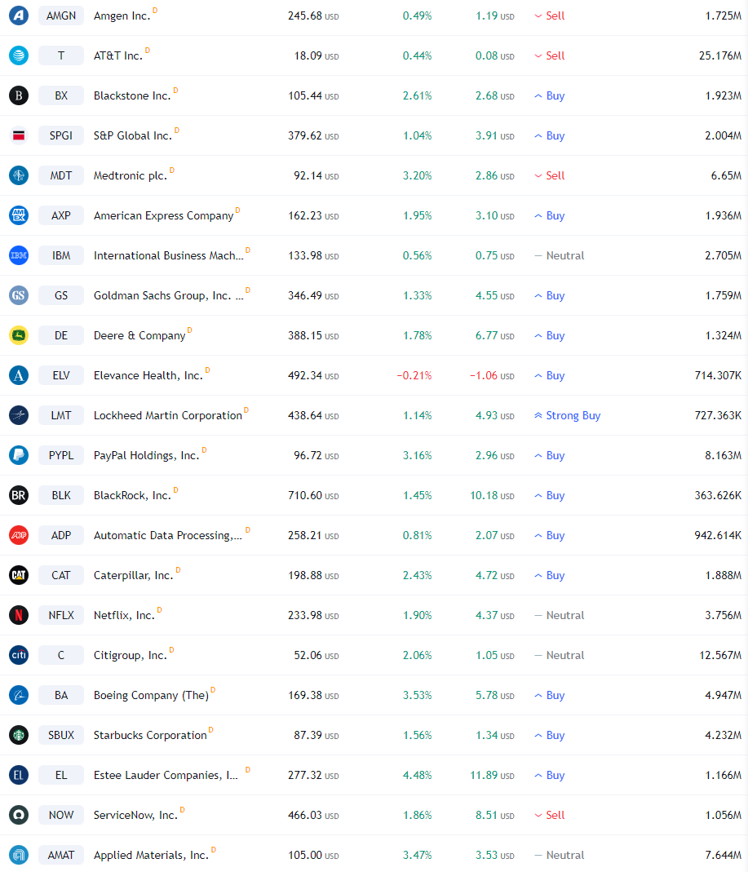Click the Amgen company logo icon
The height and width of the screenshot is (872, 748).
click(18, 15)
